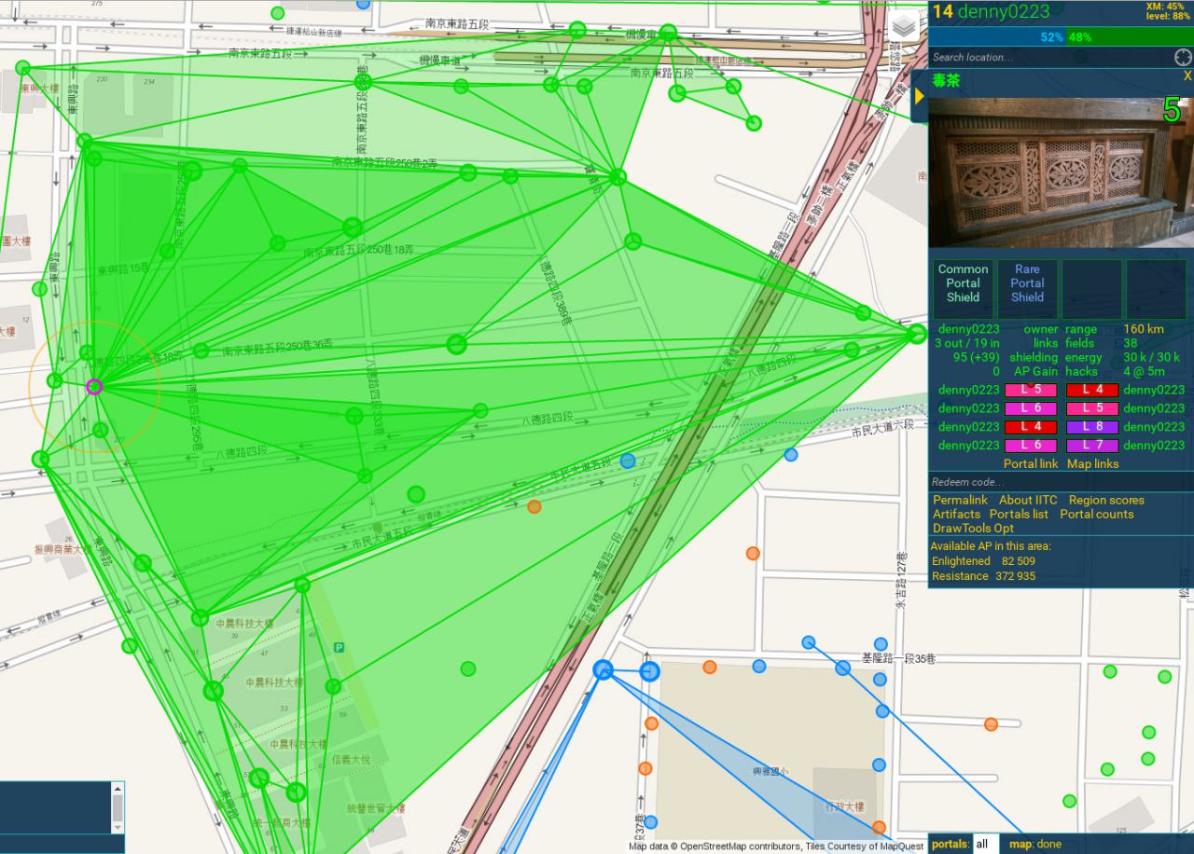Show the Region scores
Screen dimensions: 1194x854
pyautogui.click(x=1105, y=500)
